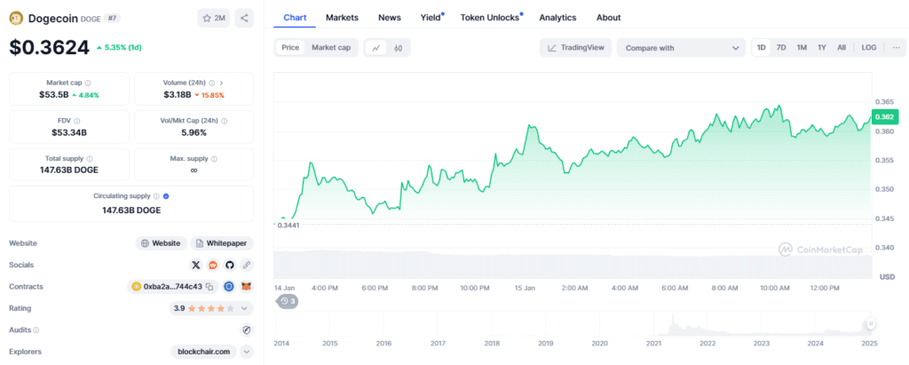Expand Volume (24h) arrow
The height and width of the screenshot is (365, 909).
pos(222,83)
